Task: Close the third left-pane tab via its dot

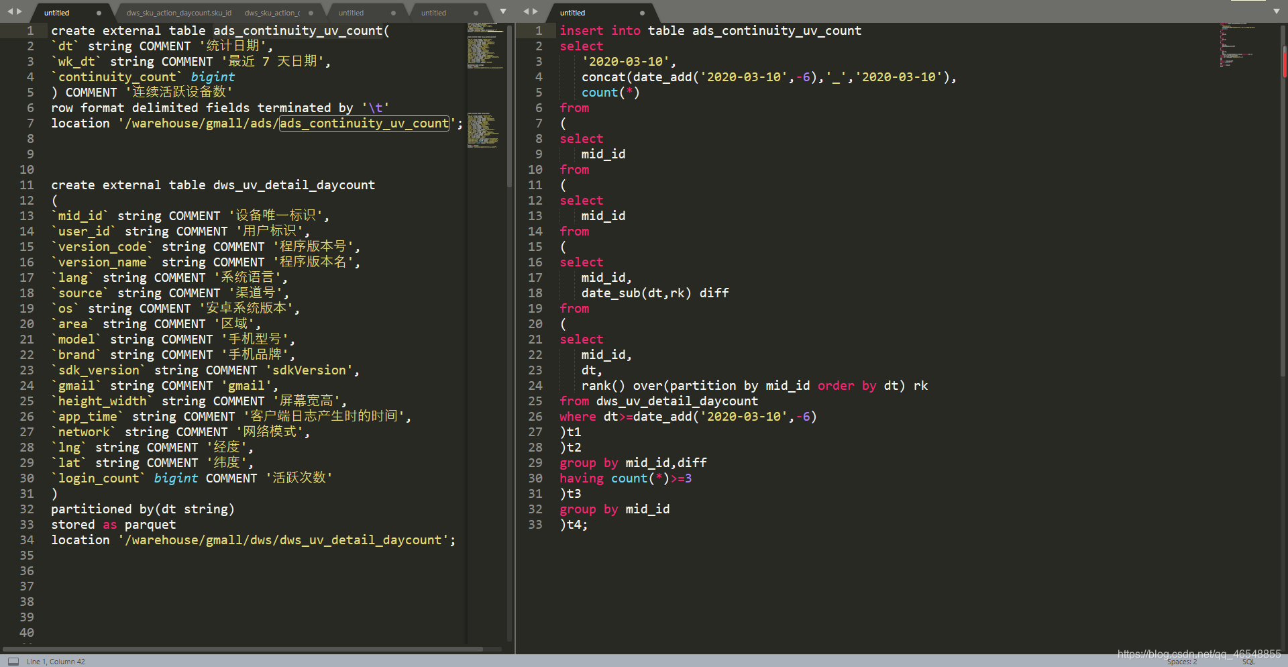Action: coord(393,13)
